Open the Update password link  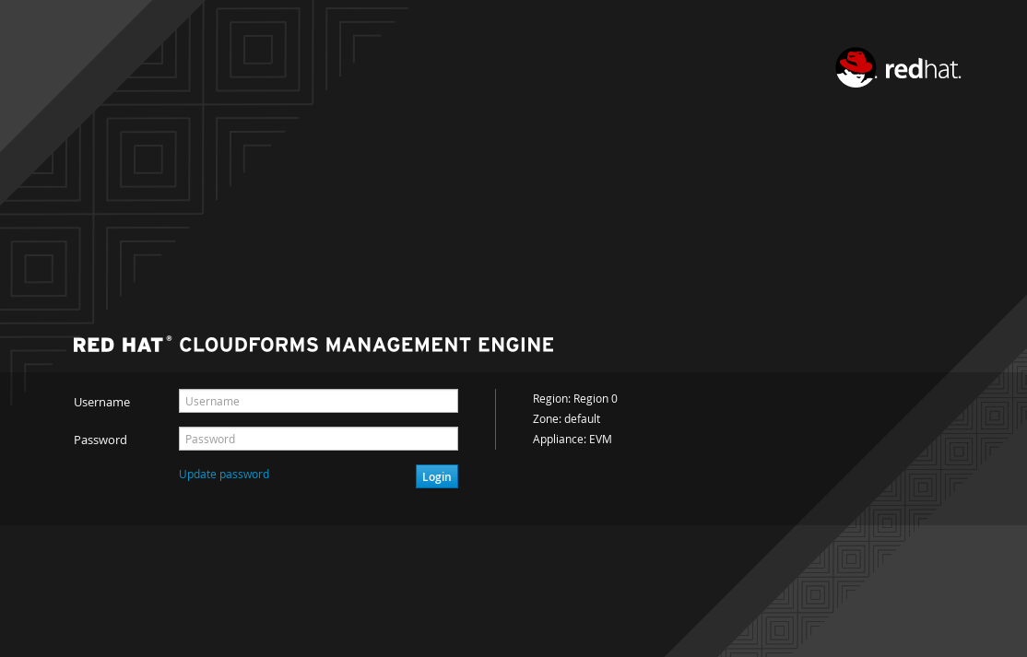click(224, 475)
